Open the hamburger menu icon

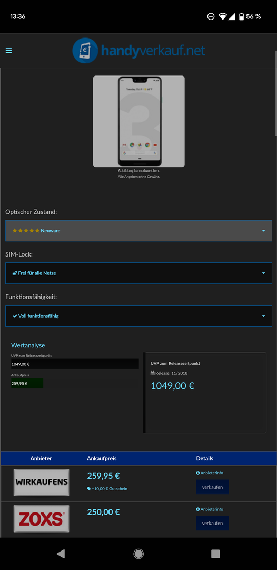[x=9, y=51]
